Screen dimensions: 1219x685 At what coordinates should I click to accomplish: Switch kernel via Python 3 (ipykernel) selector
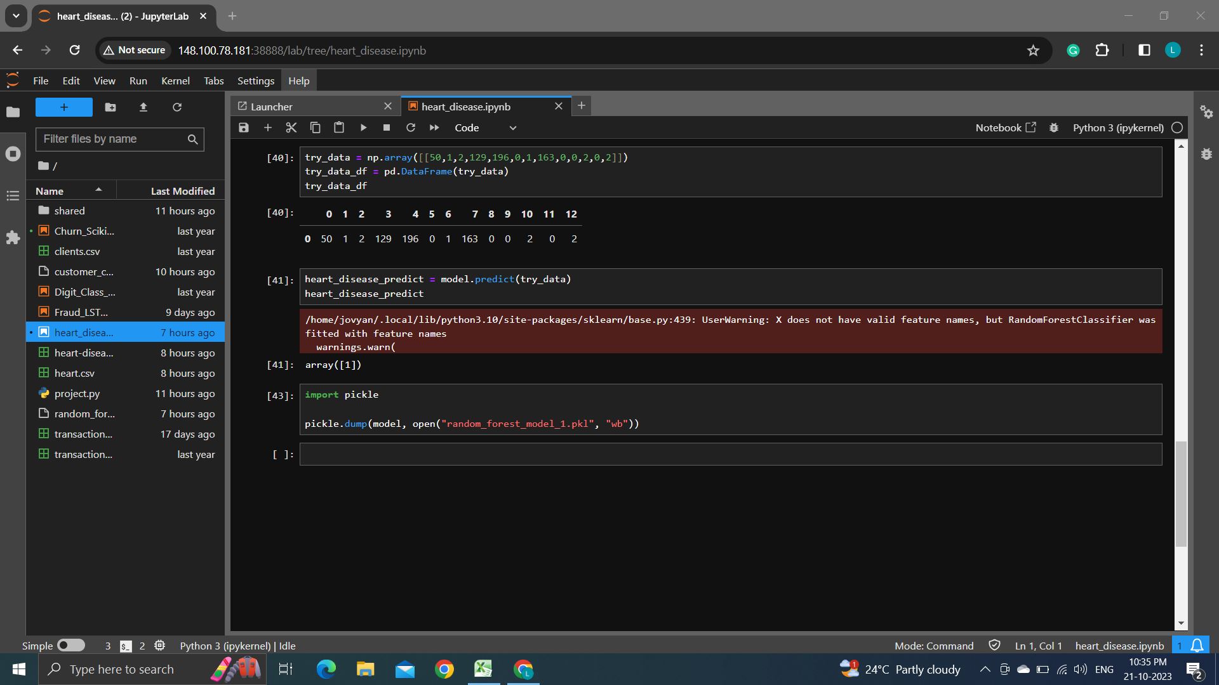coord(1118,127)
